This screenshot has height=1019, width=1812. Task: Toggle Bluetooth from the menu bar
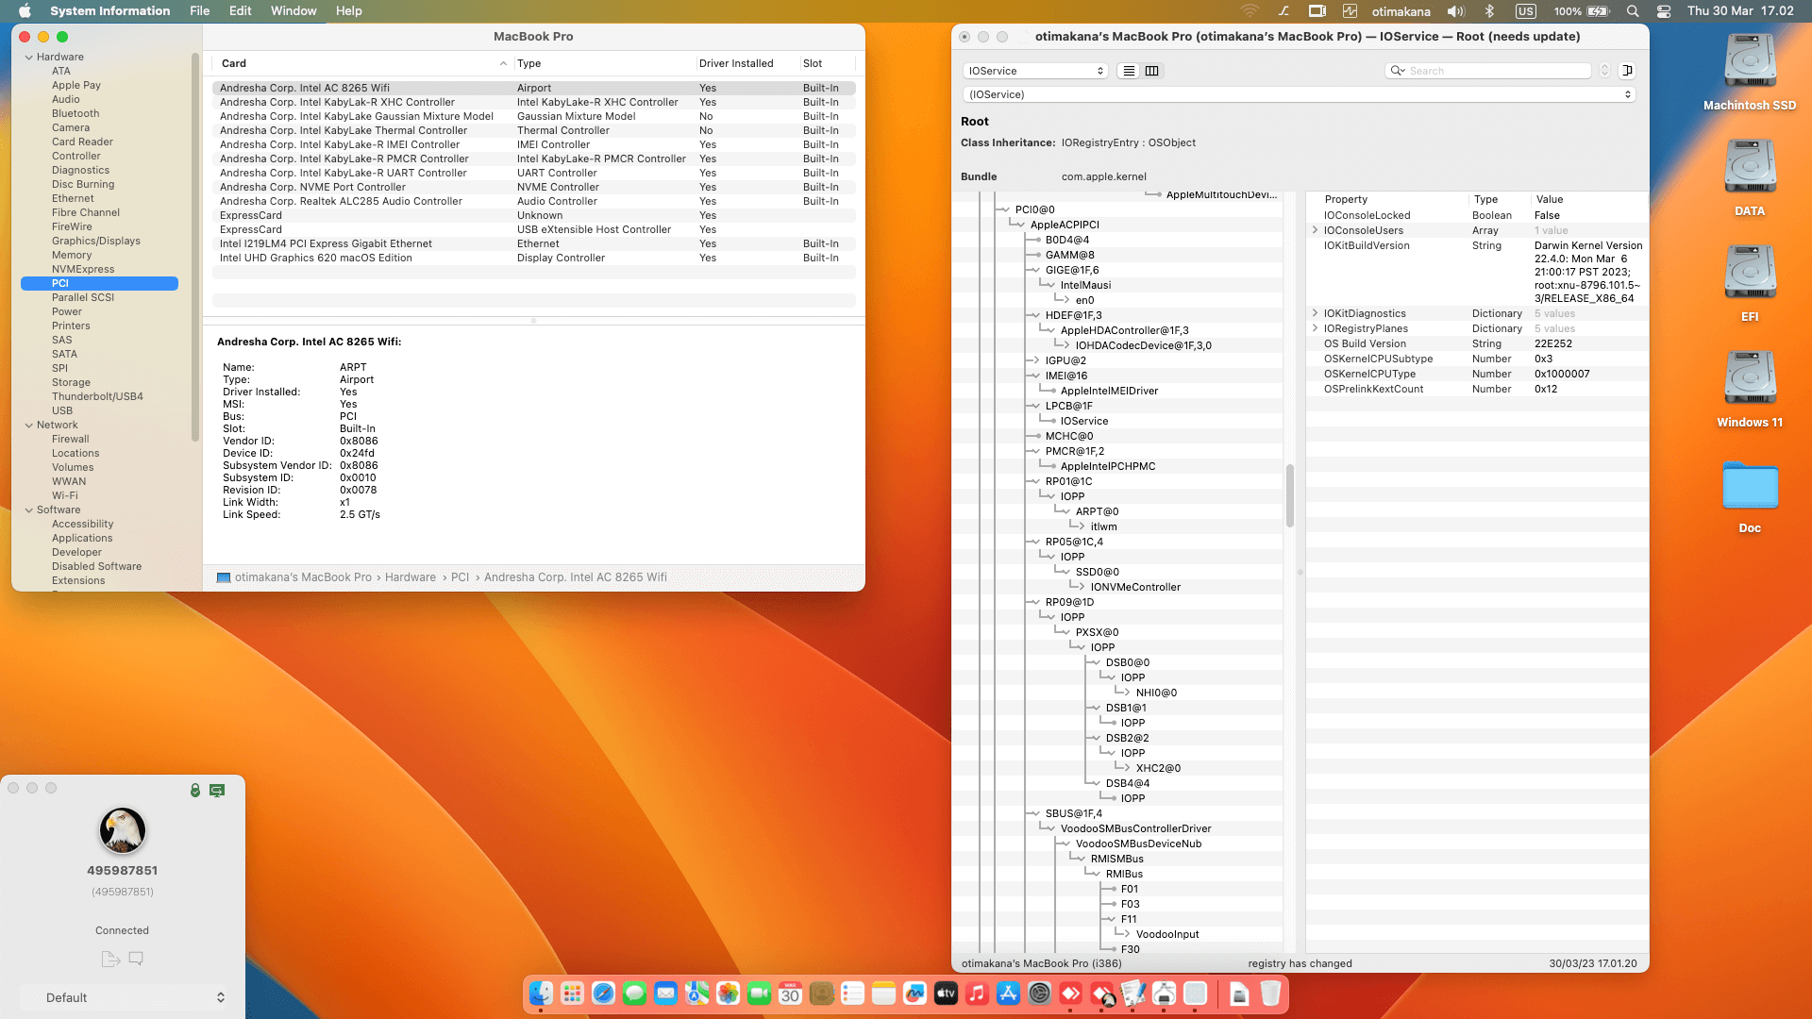point(1490,11)
